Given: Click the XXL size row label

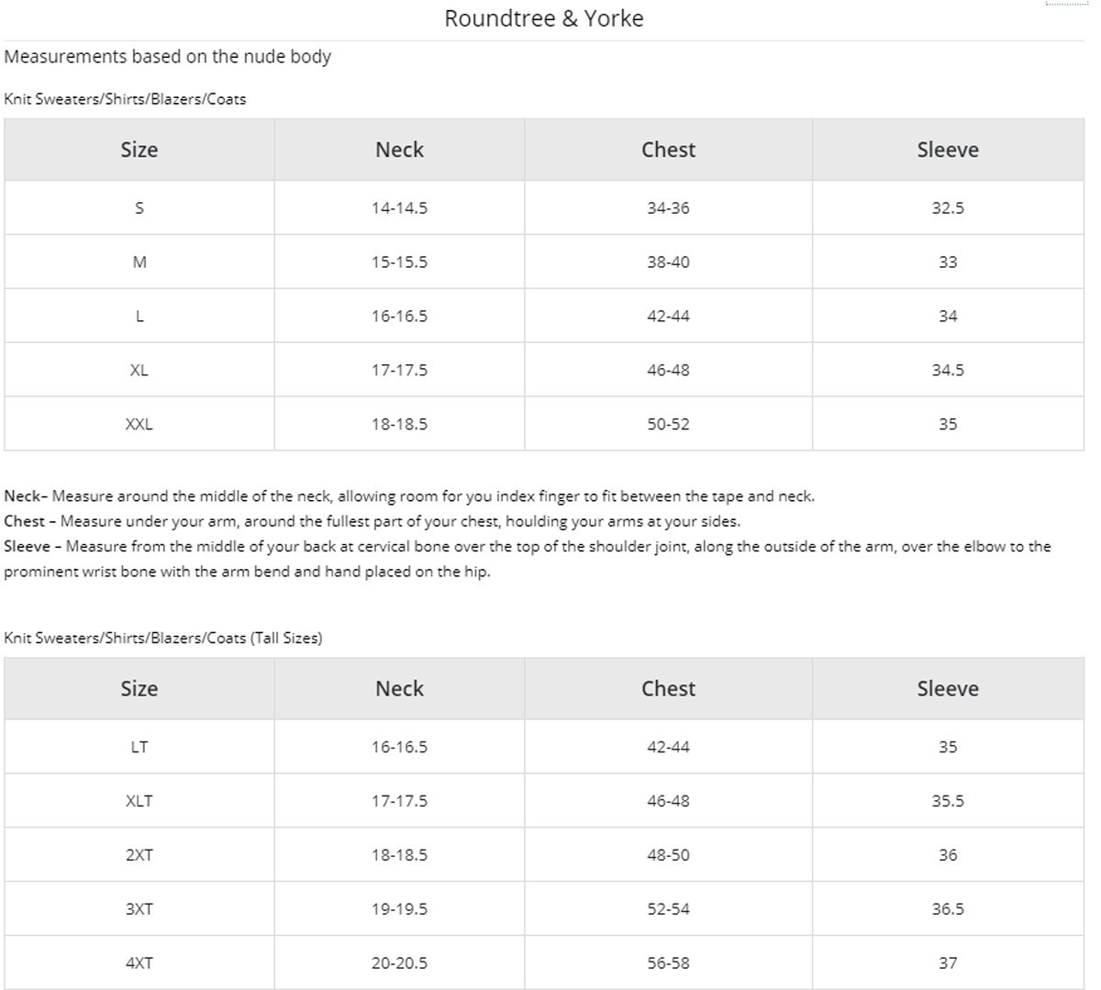Looking at the screenshot, I should click(139, 424).
